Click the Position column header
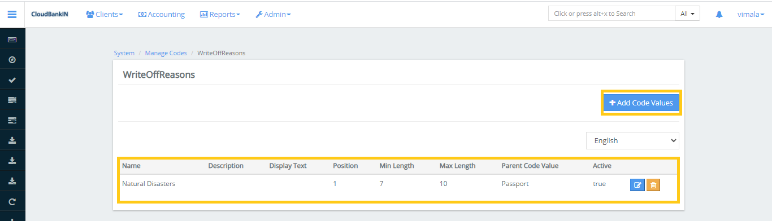Image resolution: width=772 pixels, height=221 pixels. [345, 166]
